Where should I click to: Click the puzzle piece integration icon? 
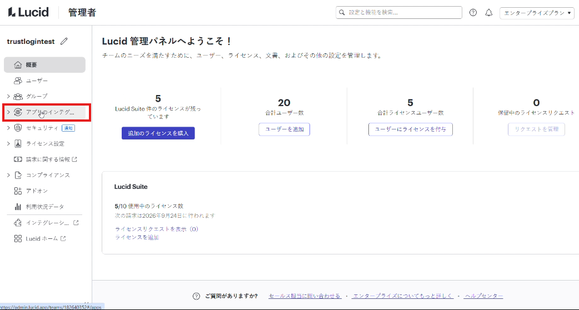click(x=18, y=223)
